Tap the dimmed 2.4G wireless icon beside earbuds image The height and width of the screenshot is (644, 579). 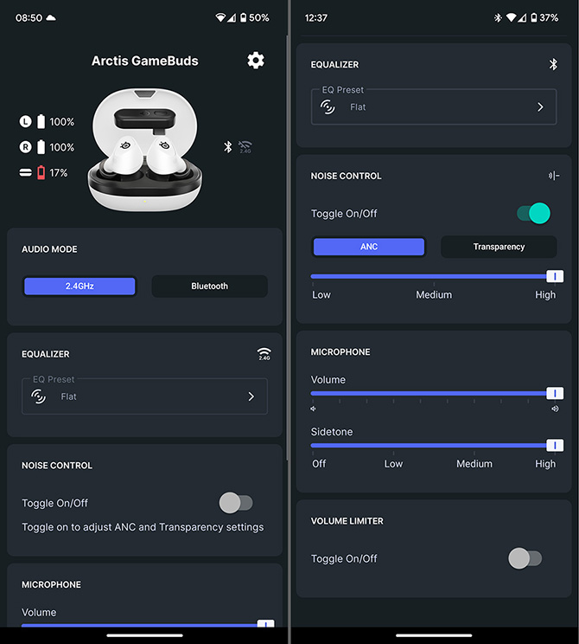[245, 146]
